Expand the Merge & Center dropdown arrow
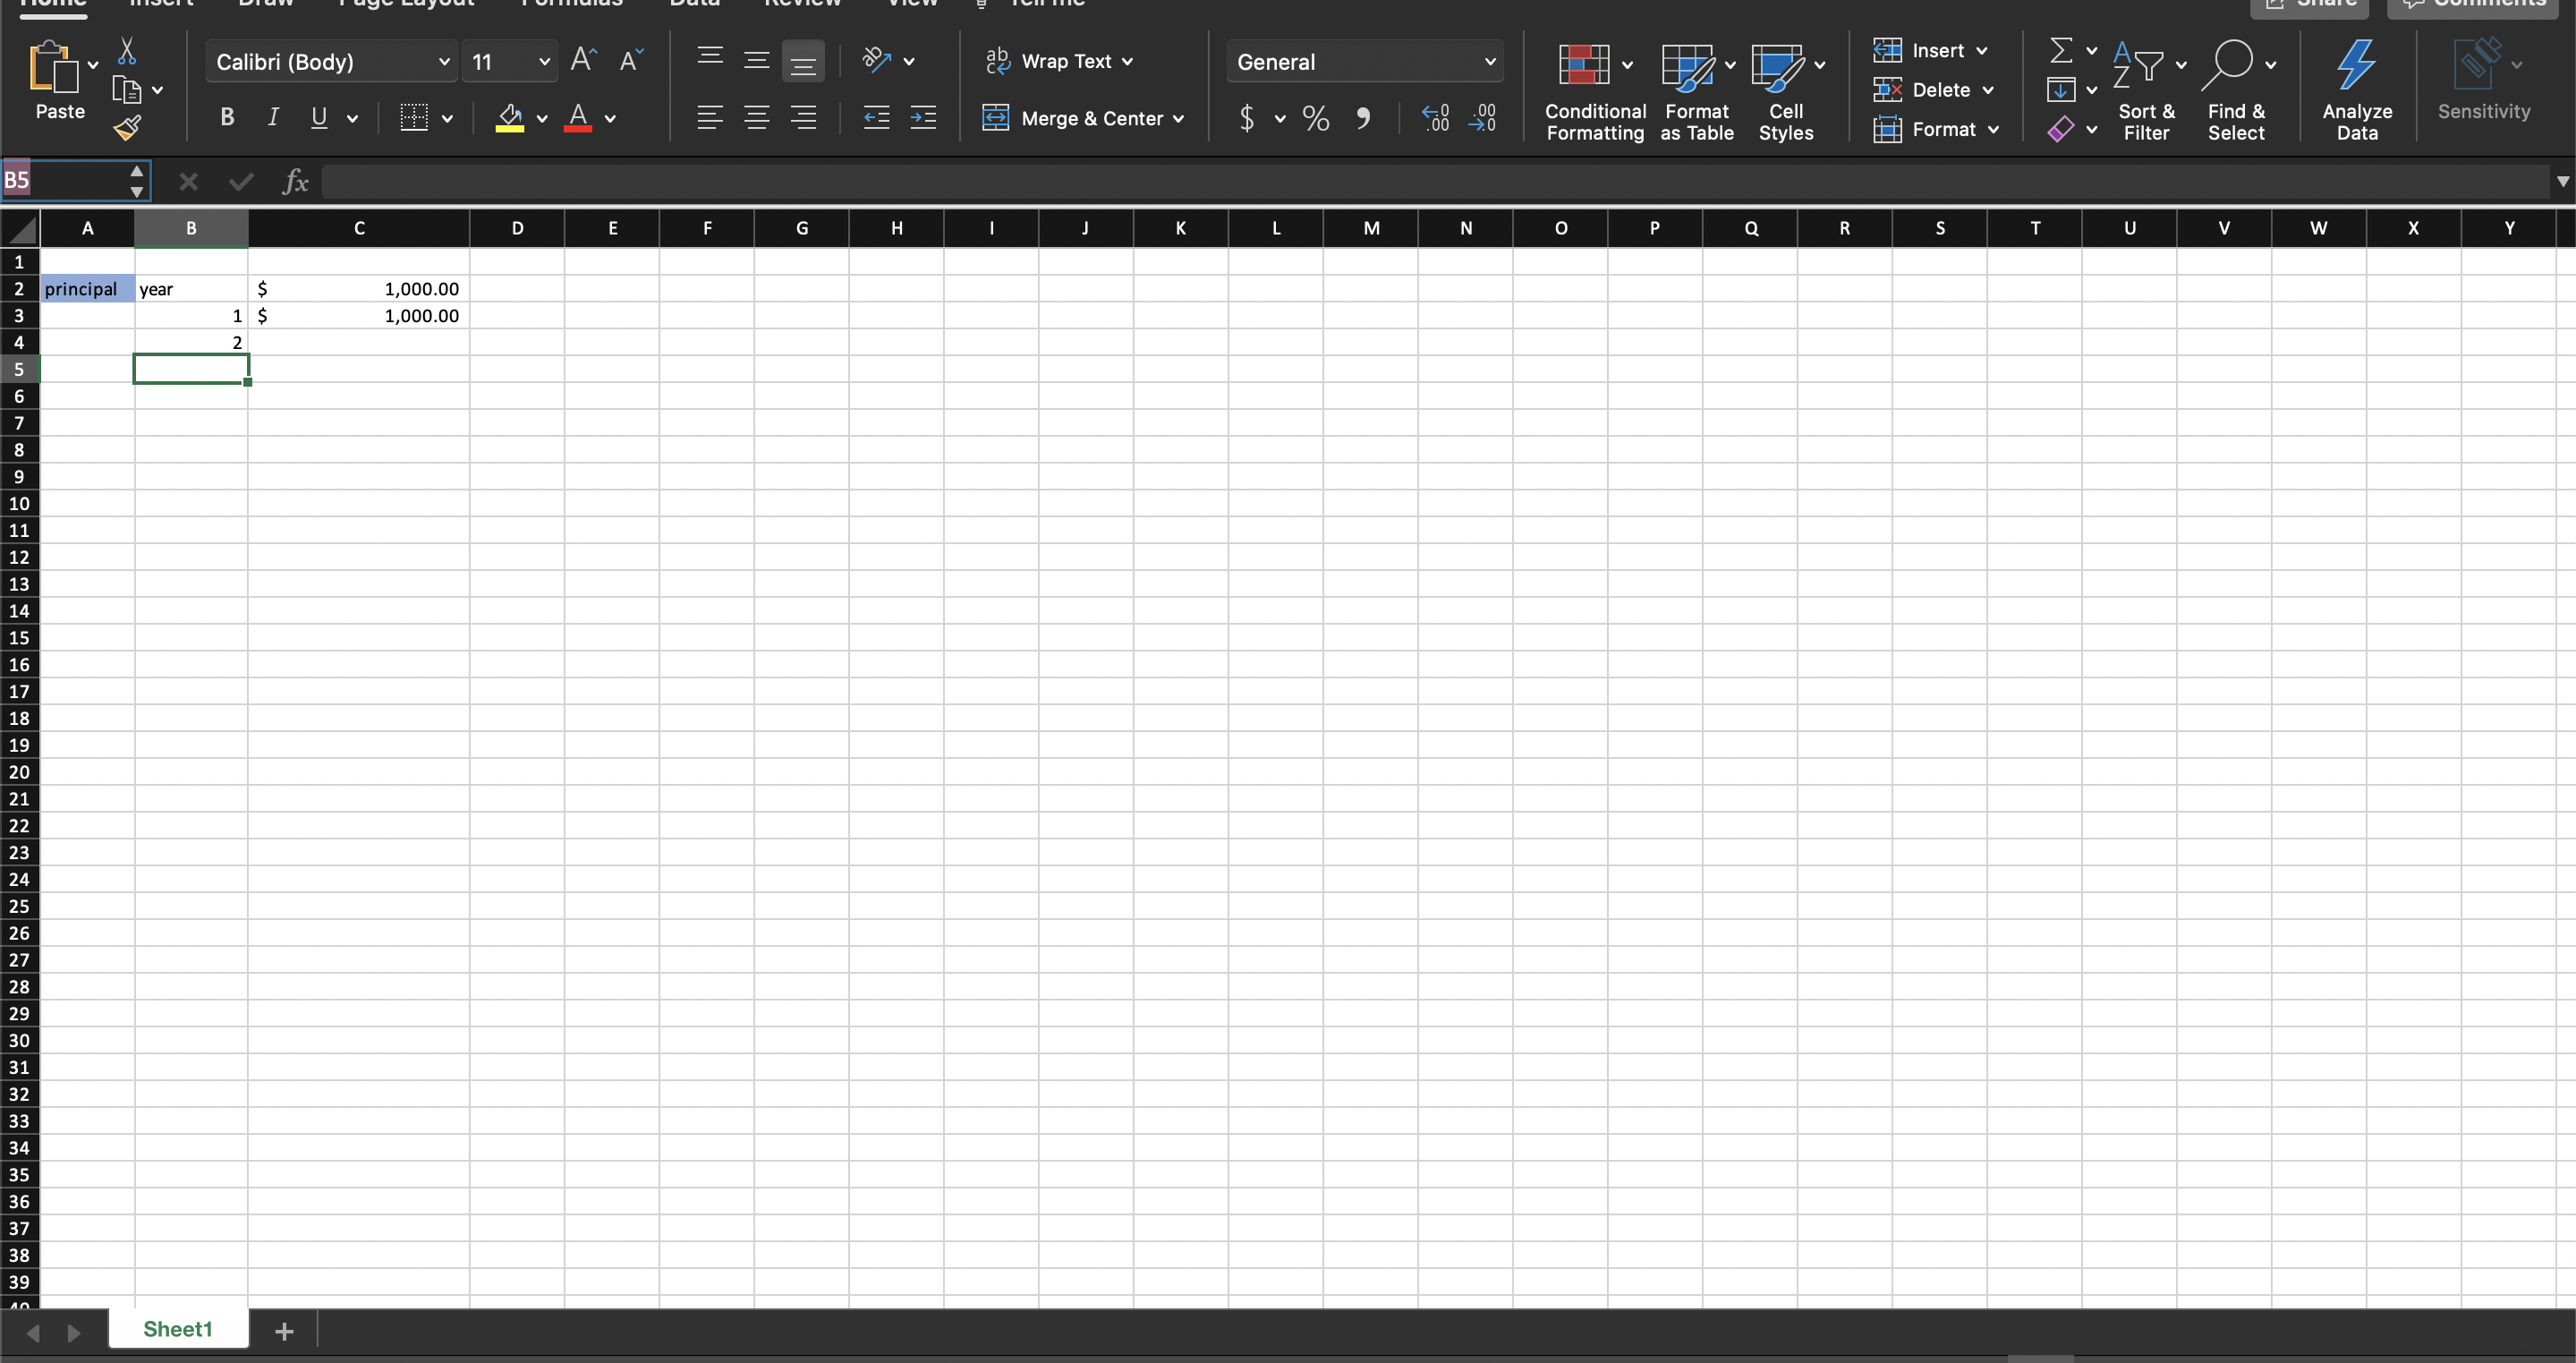This screenshot has width=2576, height=1363. 1179,119
